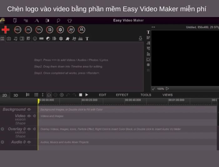Open the TOOLS menu
This screenshot has width=219, height=167.
(x=146, y=95)
